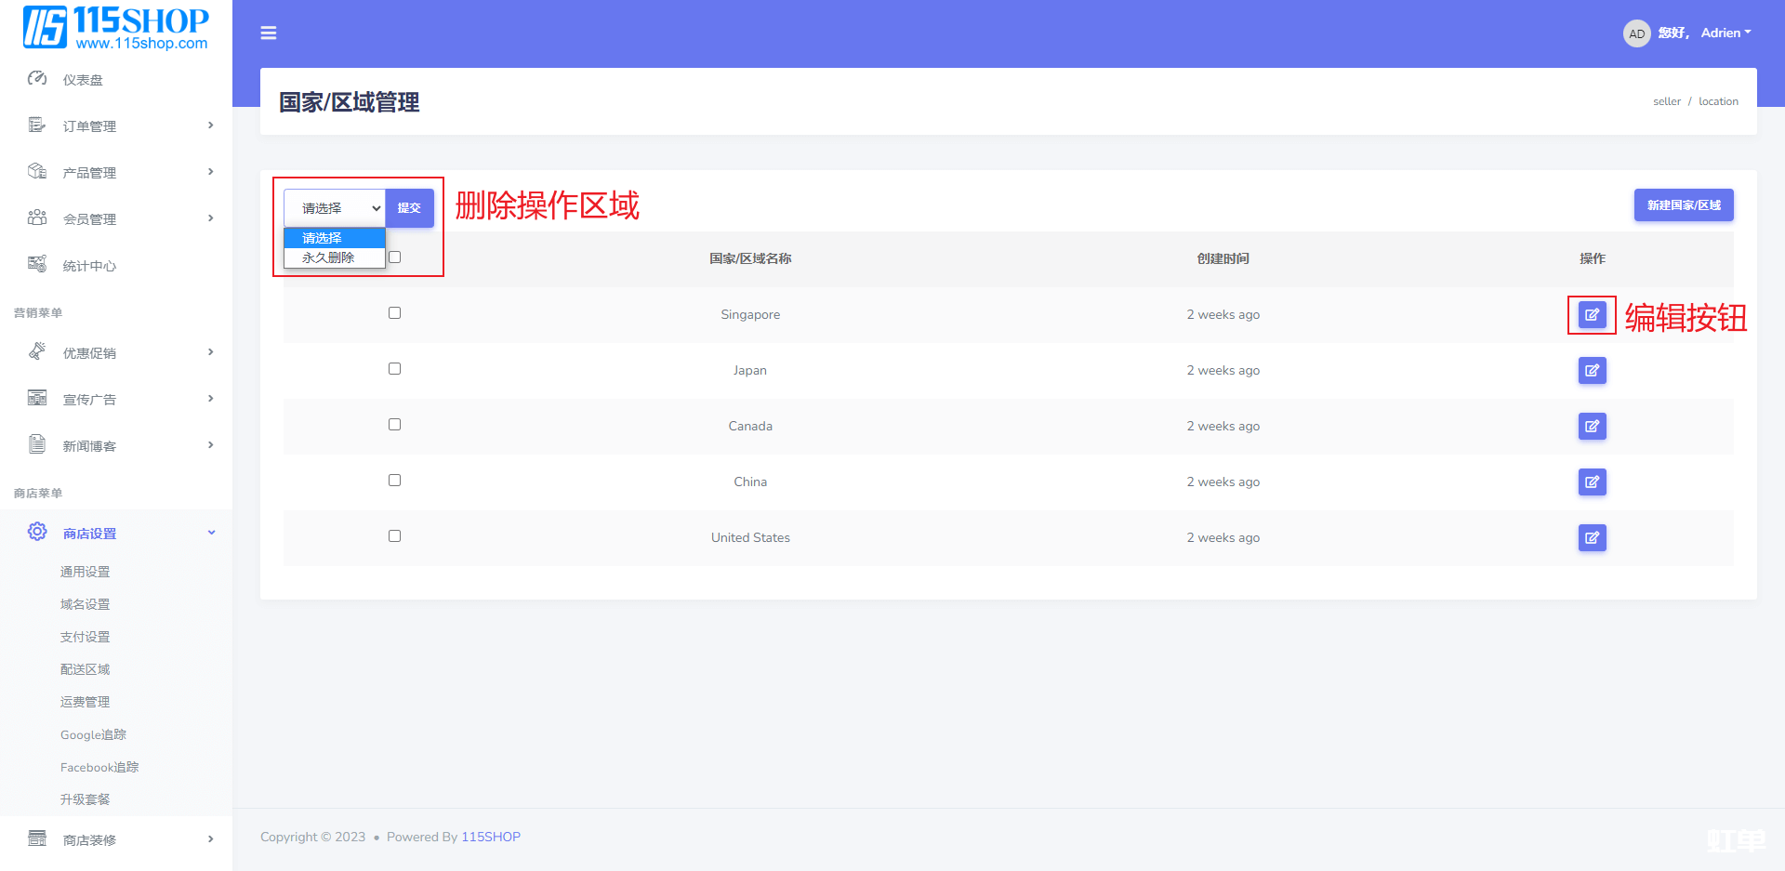Click the Singapore country name cell
Screen dimensions: 1785x871
pyautogui.click(x=750, y=314)
